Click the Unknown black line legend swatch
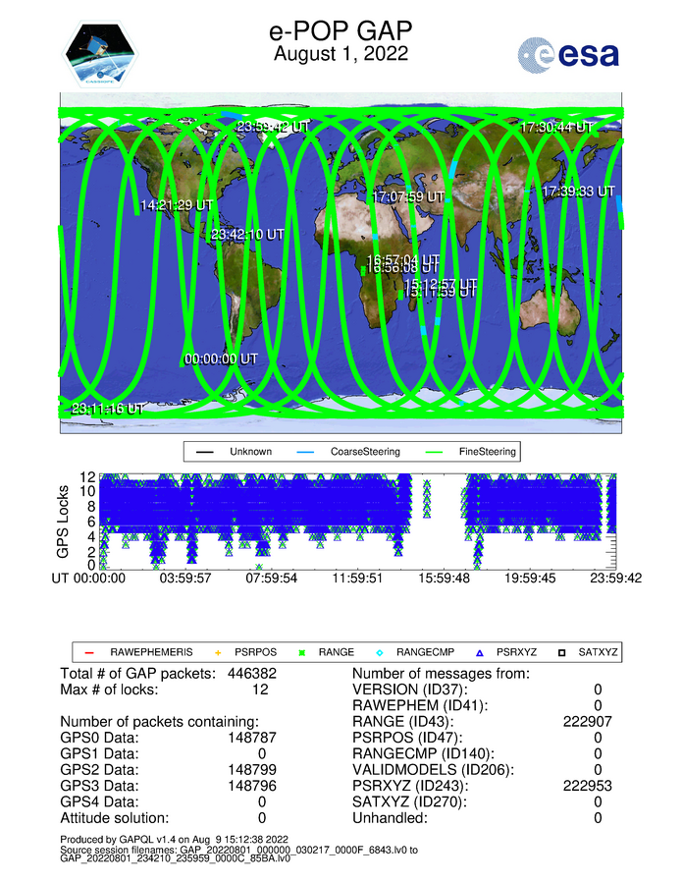The height and width of the screenshot is (883, 682). click(x=206, y=452)
